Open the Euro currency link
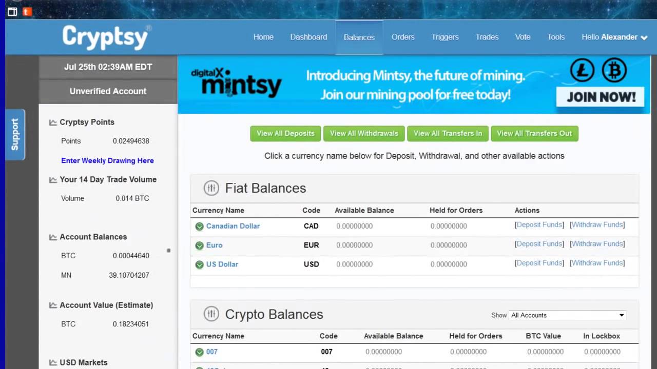Image resolution: width=657 pixels, height=369 pixels. pyautogui.click(x=214, y=245)
